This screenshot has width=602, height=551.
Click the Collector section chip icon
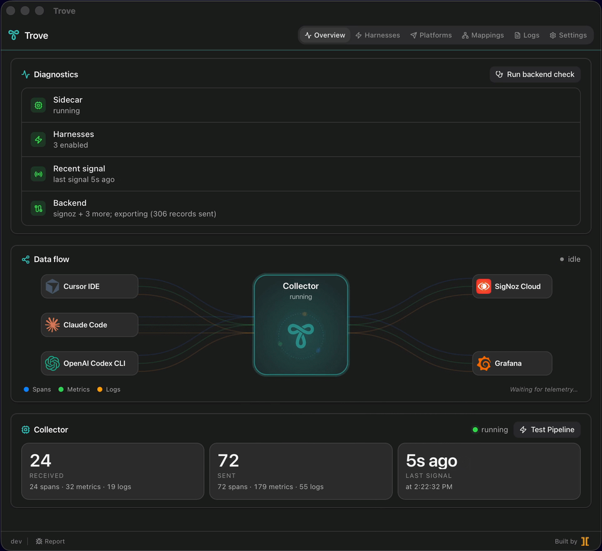[x=26, y=430]
